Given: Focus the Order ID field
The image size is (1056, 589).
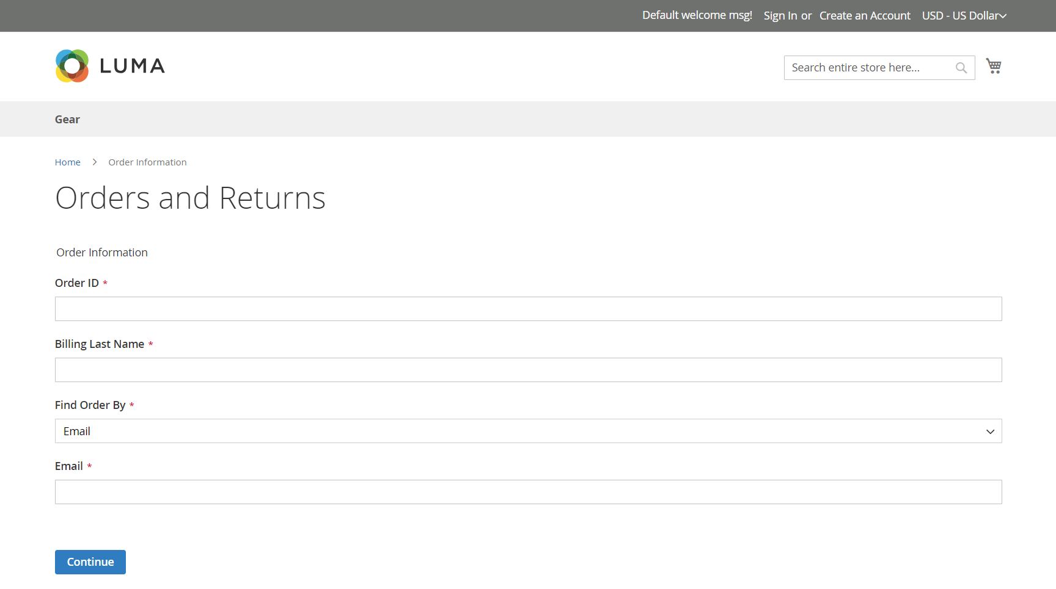Looking at the screenshot, I should (x=528, y=309).
